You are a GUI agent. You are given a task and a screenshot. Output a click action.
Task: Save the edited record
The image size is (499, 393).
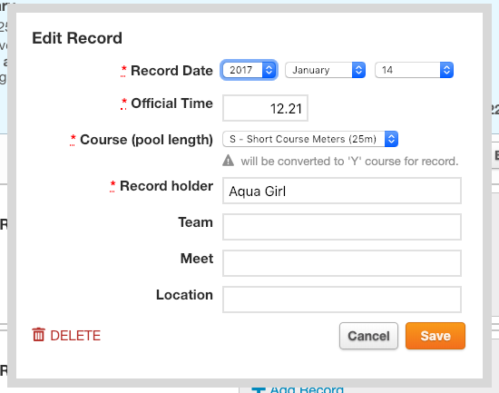coord(435,336)
